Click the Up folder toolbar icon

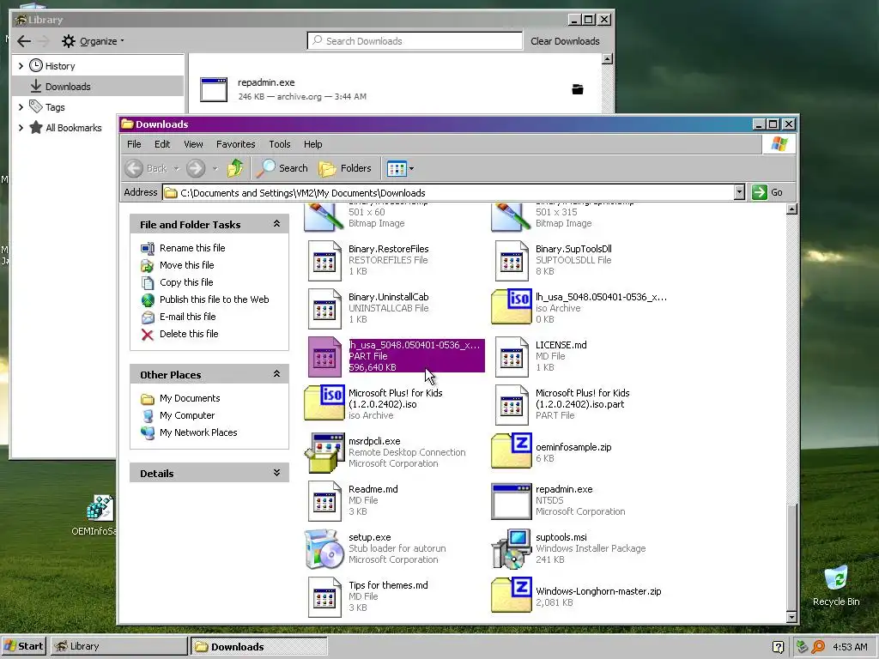tap(235, 168)
